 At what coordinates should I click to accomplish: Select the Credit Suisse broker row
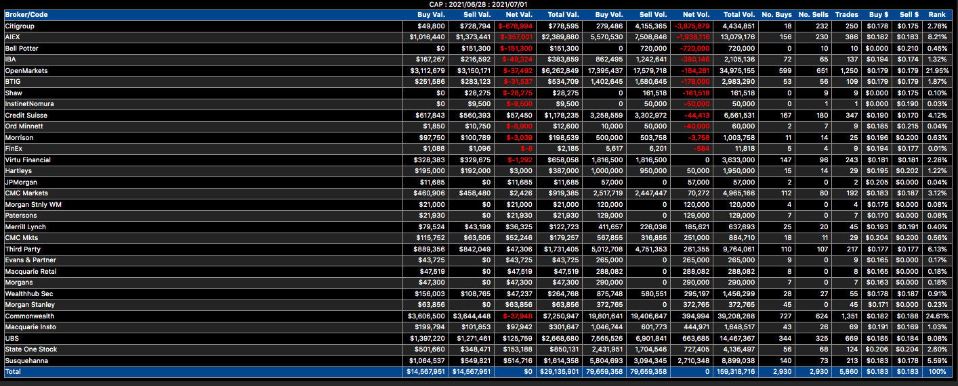(x=479, y=115)
